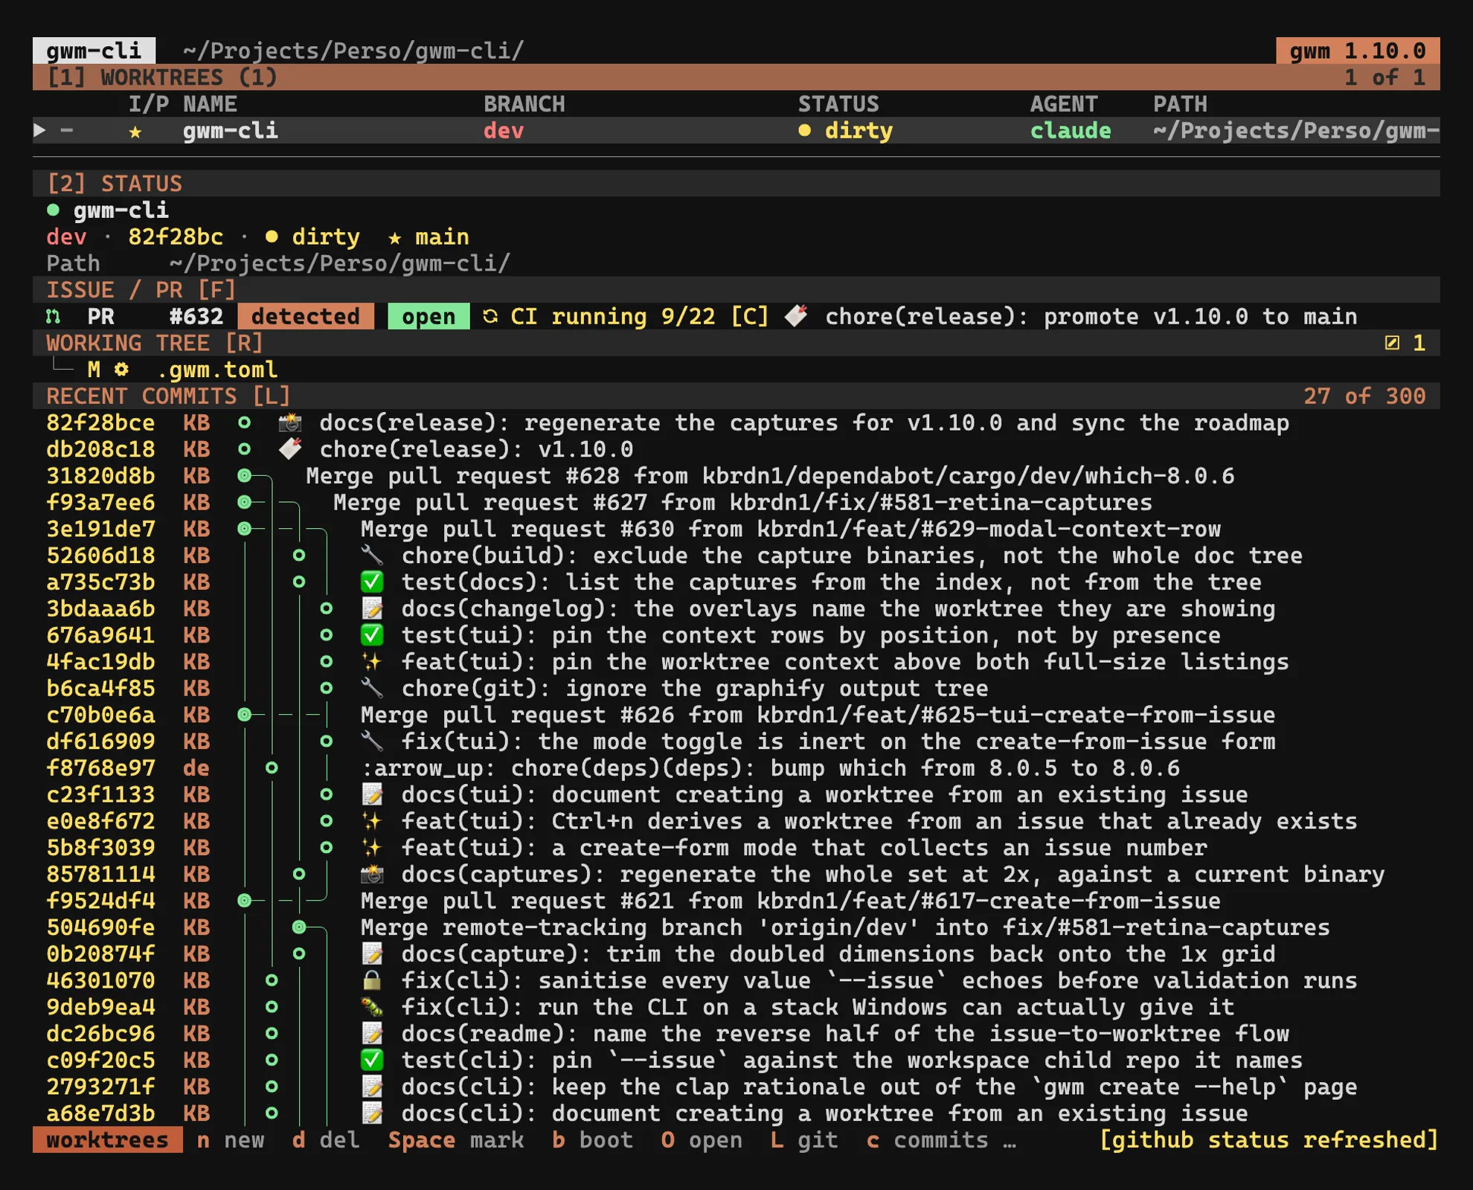Click the tag emoji on commit db208c18
Viewport: 1473px width, 1190px height.
point(289,449)
